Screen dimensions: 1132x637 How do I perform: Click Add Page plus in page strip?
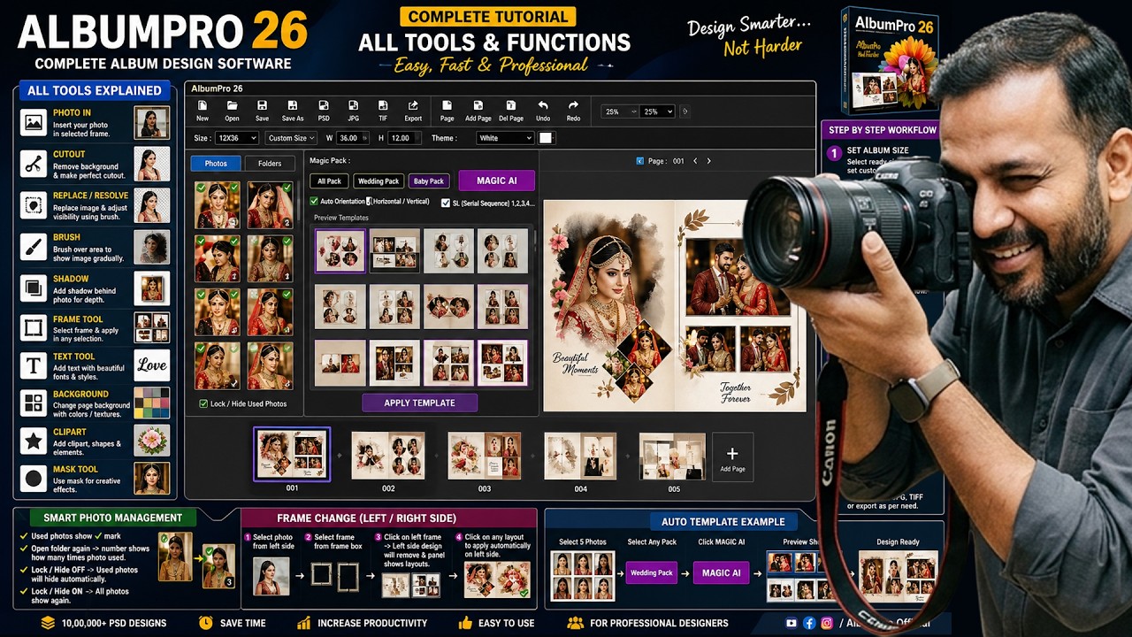point(732,457)
